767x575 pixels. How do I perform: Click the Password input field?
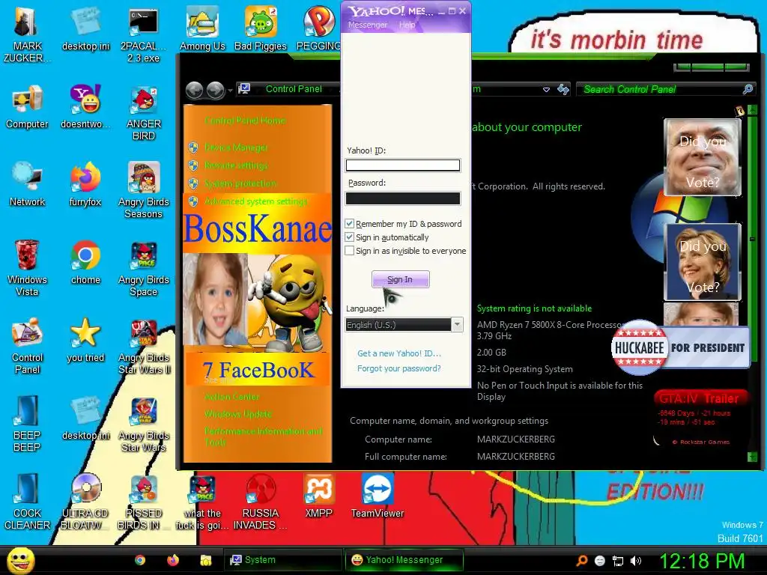point(402,198)
